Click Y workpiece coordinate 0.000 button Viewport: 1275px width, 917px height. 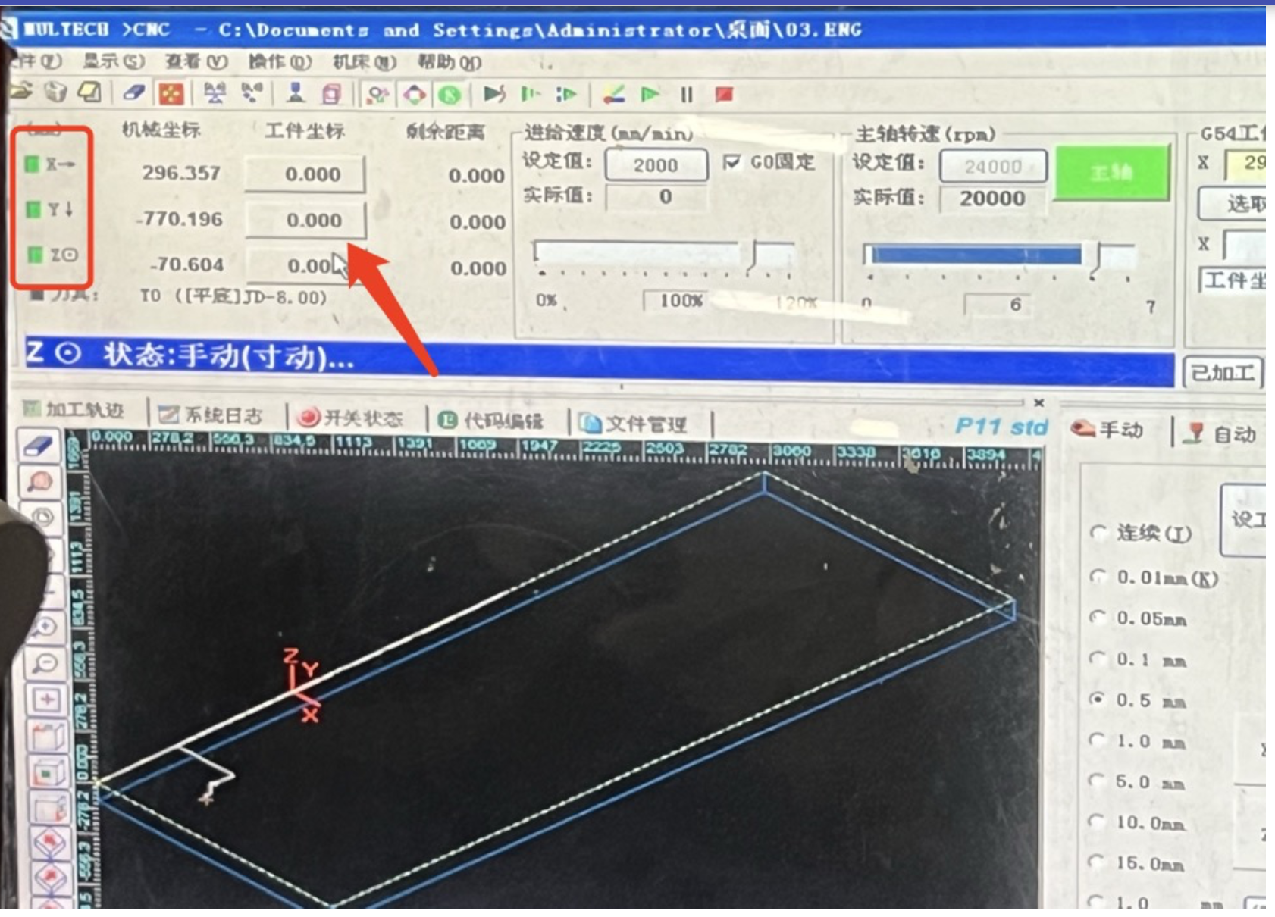tap(305, 221)
